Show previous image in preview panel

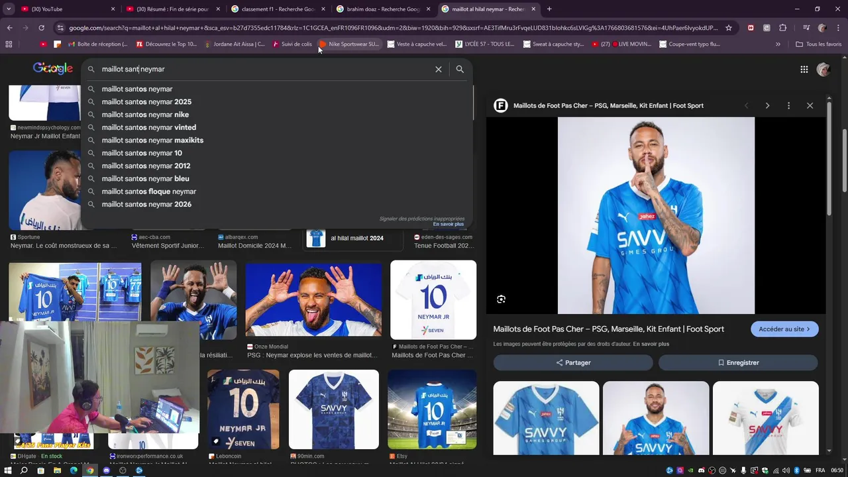point(746,105)
